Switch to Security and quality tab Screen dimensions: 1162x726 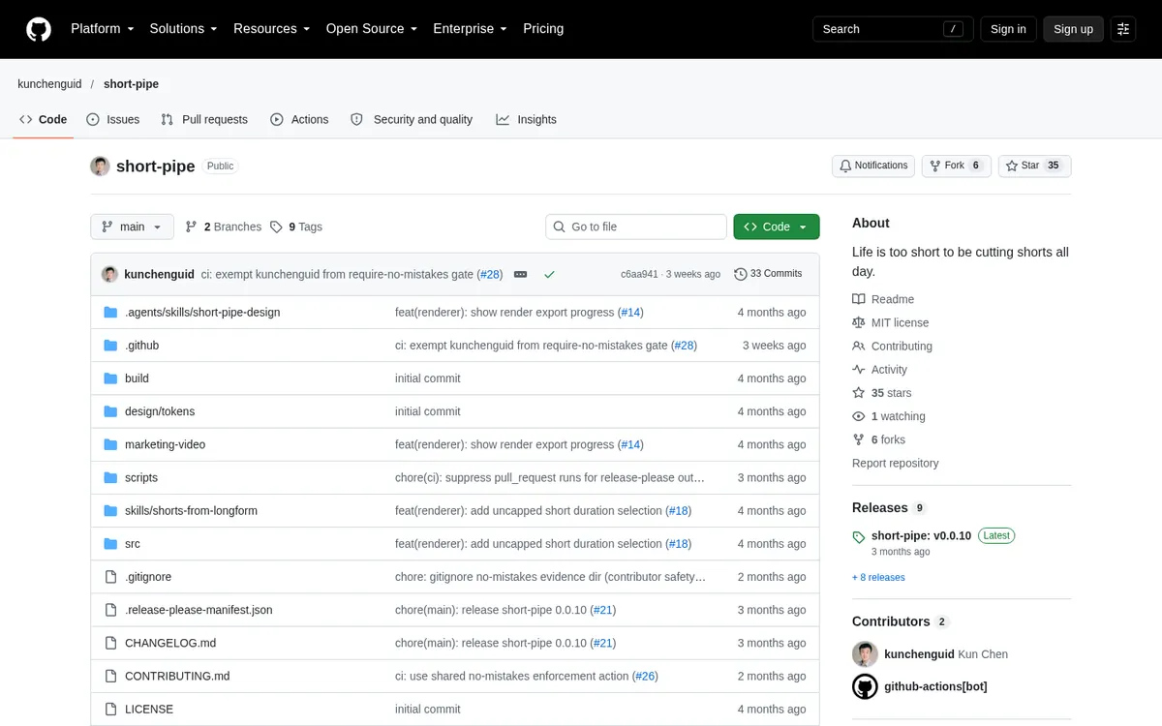[411, 119]
